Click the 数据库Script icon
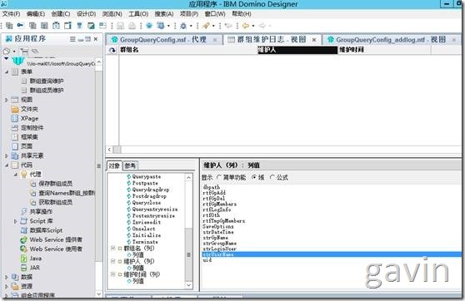This screenshot has width=465, height=301. click(x=23, y=230)
